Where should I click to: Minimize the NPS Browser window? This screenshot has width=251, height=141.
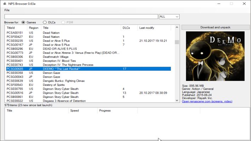pyautogui.click(x=219, y=4)
